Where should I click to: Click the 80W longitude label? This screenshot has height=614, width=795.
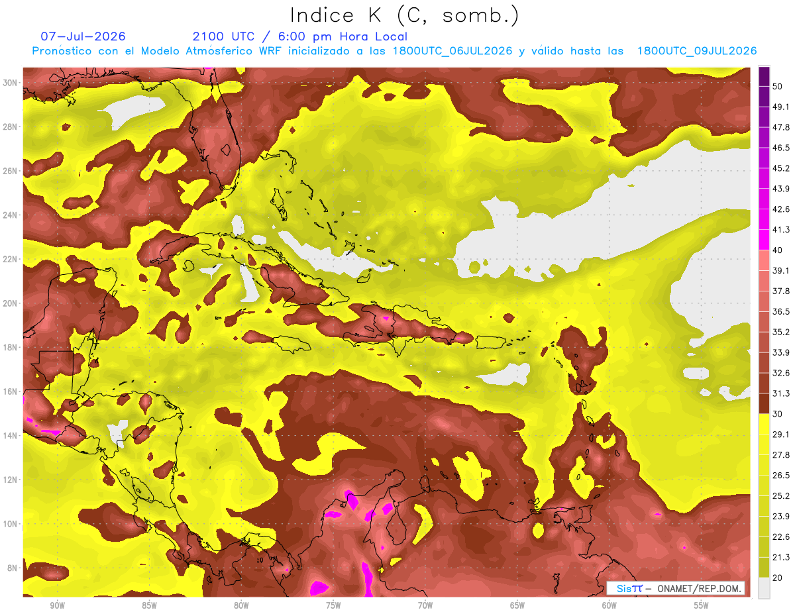point(241,606)
